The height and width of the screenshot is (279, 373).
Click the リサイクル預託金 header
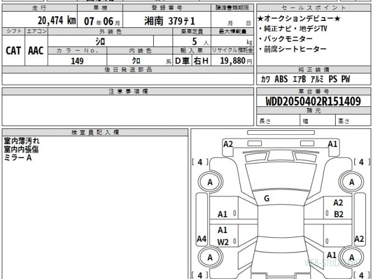tap(233, 51)
